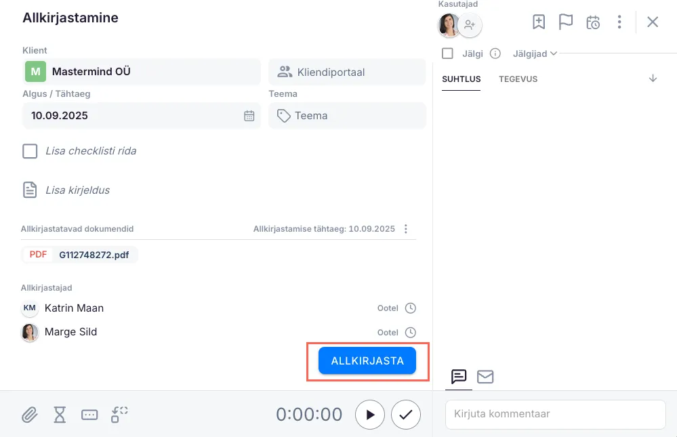
Task: Click the bookmark add icon
Action: 539,22
